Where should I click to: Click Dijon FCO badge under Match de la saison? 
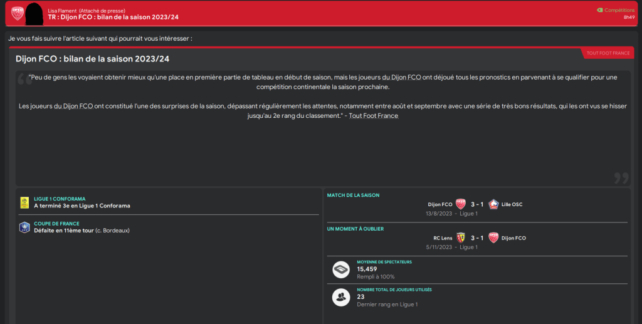[x=461, y=204]
